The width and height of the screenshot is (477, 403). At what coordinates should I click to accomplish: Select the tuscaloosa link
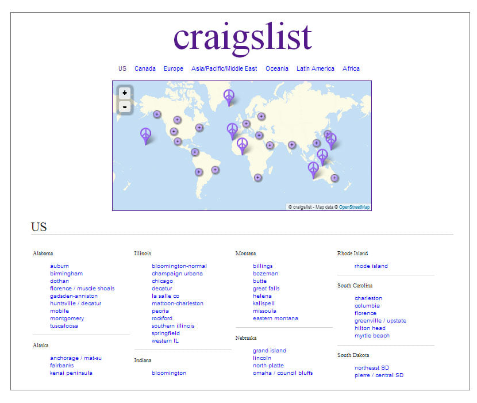[x=64, y=326]
